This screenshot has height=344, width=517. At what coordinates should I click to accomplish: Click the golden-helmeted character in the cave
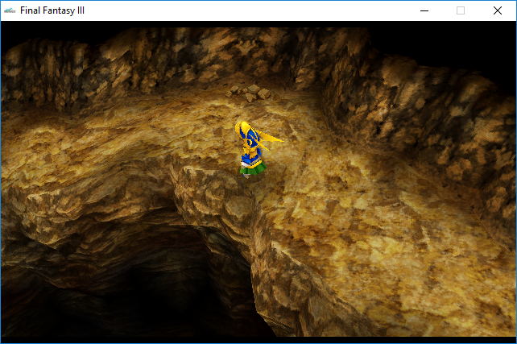(x=254, y=149)
